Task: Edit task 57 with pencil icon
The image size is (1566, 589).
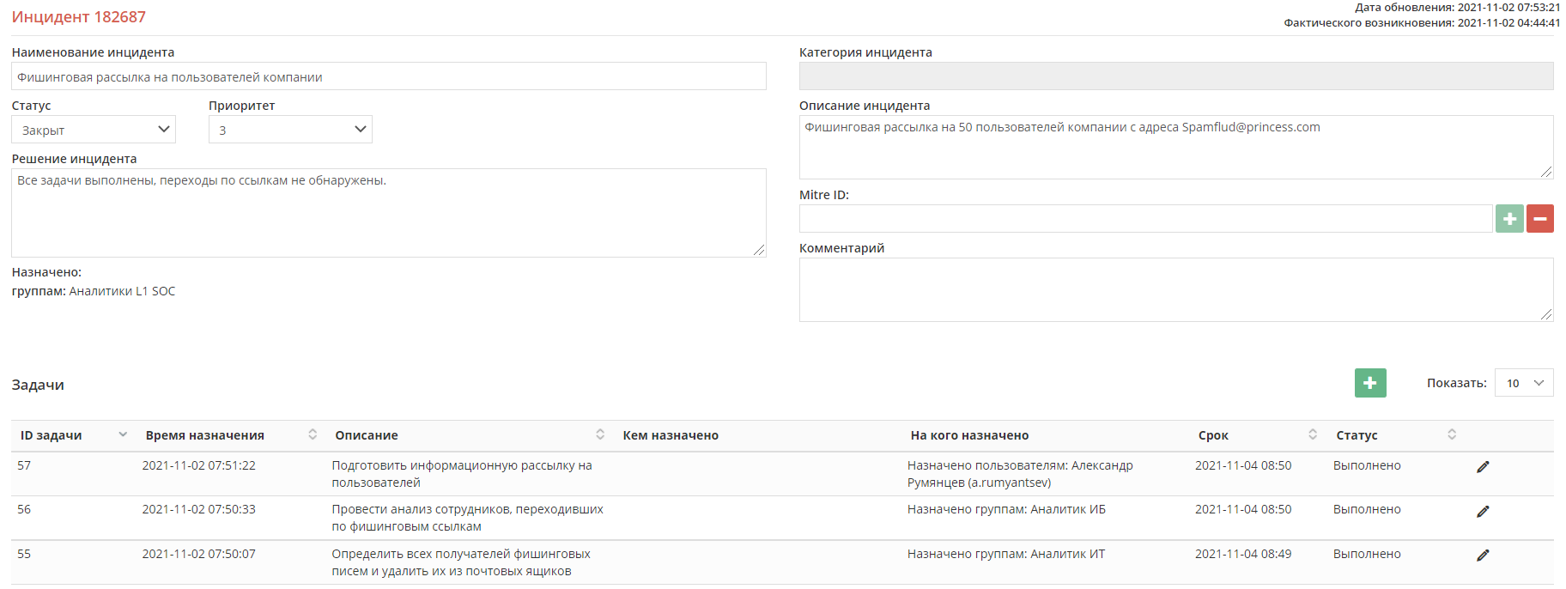Action: click(x=1483, y=467)
